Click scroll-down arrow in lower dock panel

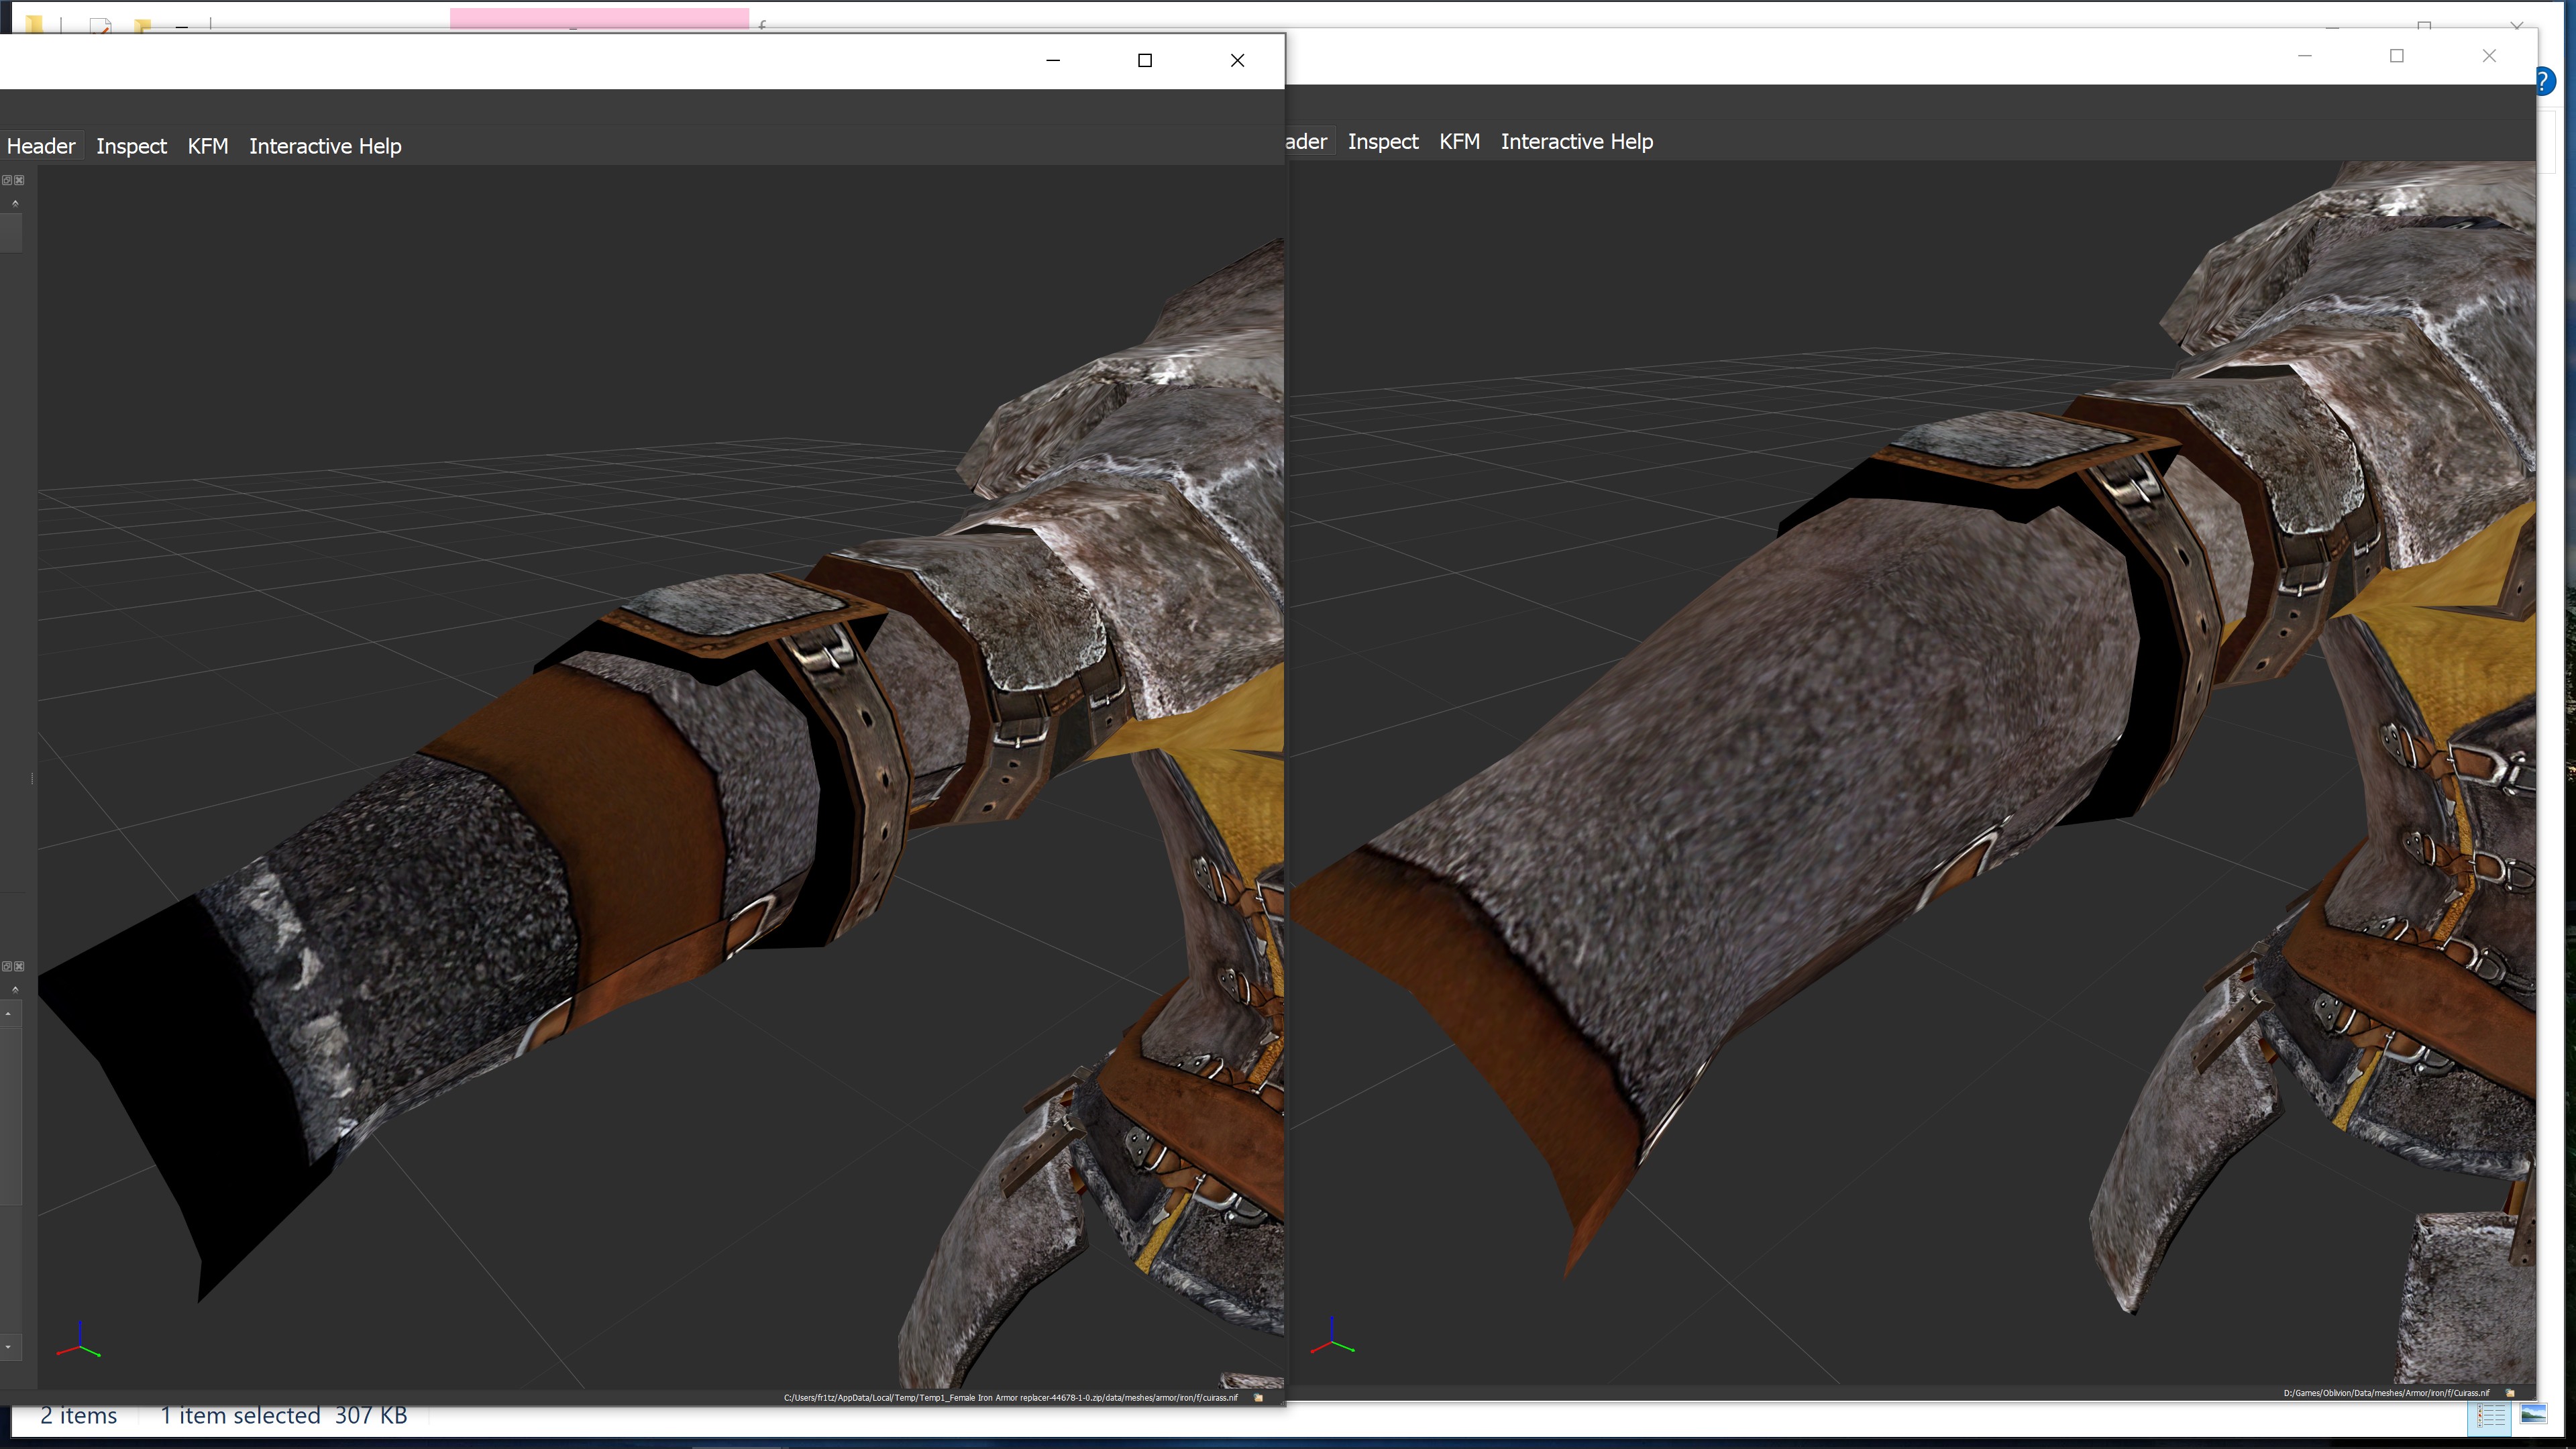(x=8, y=1347)
